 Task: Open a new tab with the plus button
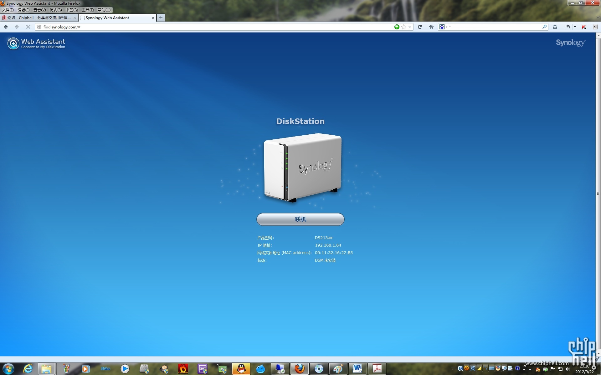[x=161, y=18]
